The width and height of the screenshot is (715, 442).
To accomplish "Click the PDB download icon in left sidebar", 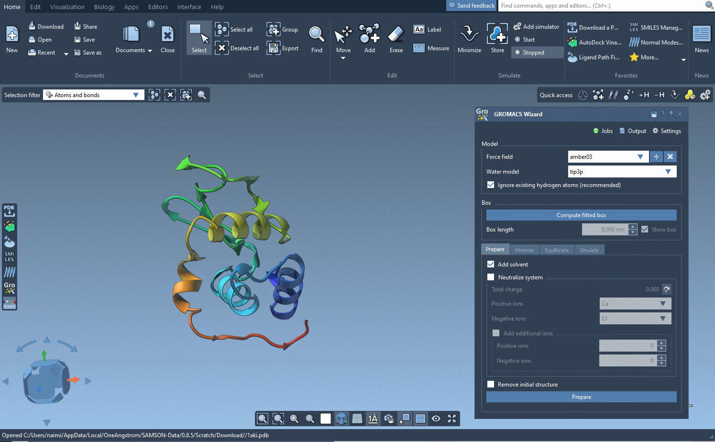I will click(10, 211).
